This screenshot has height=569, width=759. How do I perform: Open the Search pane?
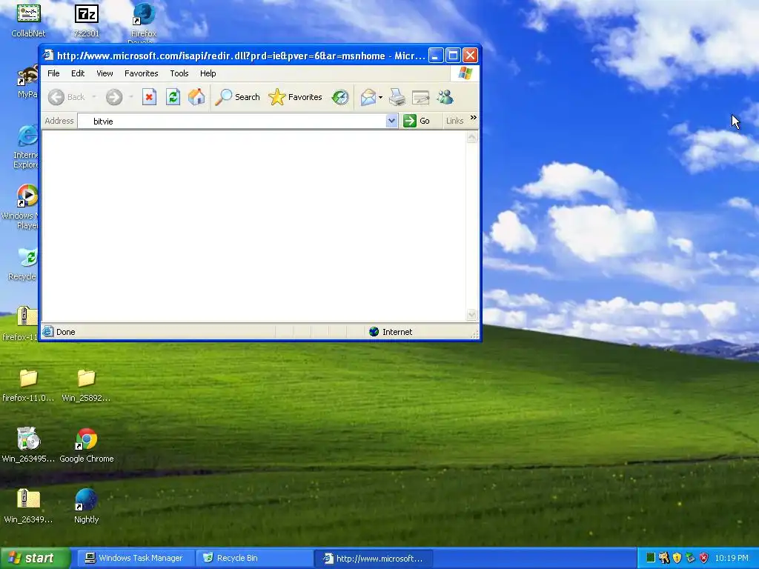238,97
